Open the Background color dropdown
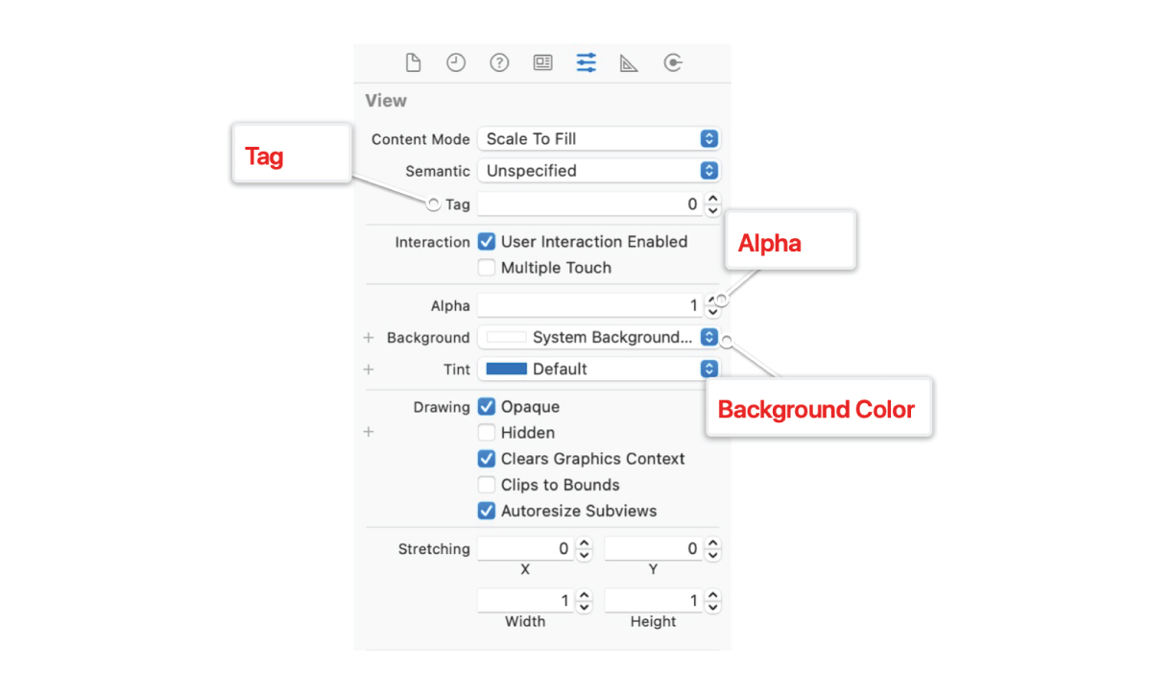The width and height of the screenshot is (1152, 695). [708, 337]
